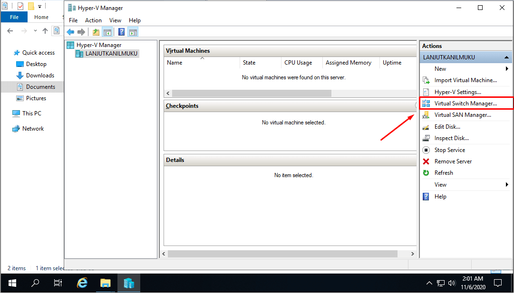Screen dimensions: 514x293
Task: Open the Action menu
Action: [x=93, y=20]
